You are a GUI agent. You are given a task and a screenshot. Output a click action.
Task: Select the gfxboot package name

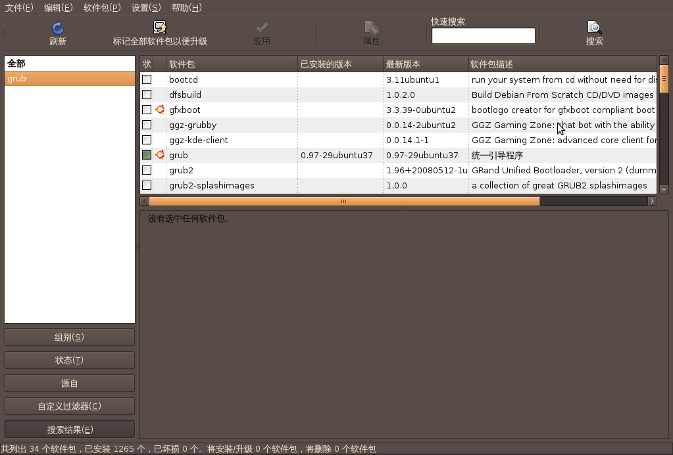coord(185,110)
